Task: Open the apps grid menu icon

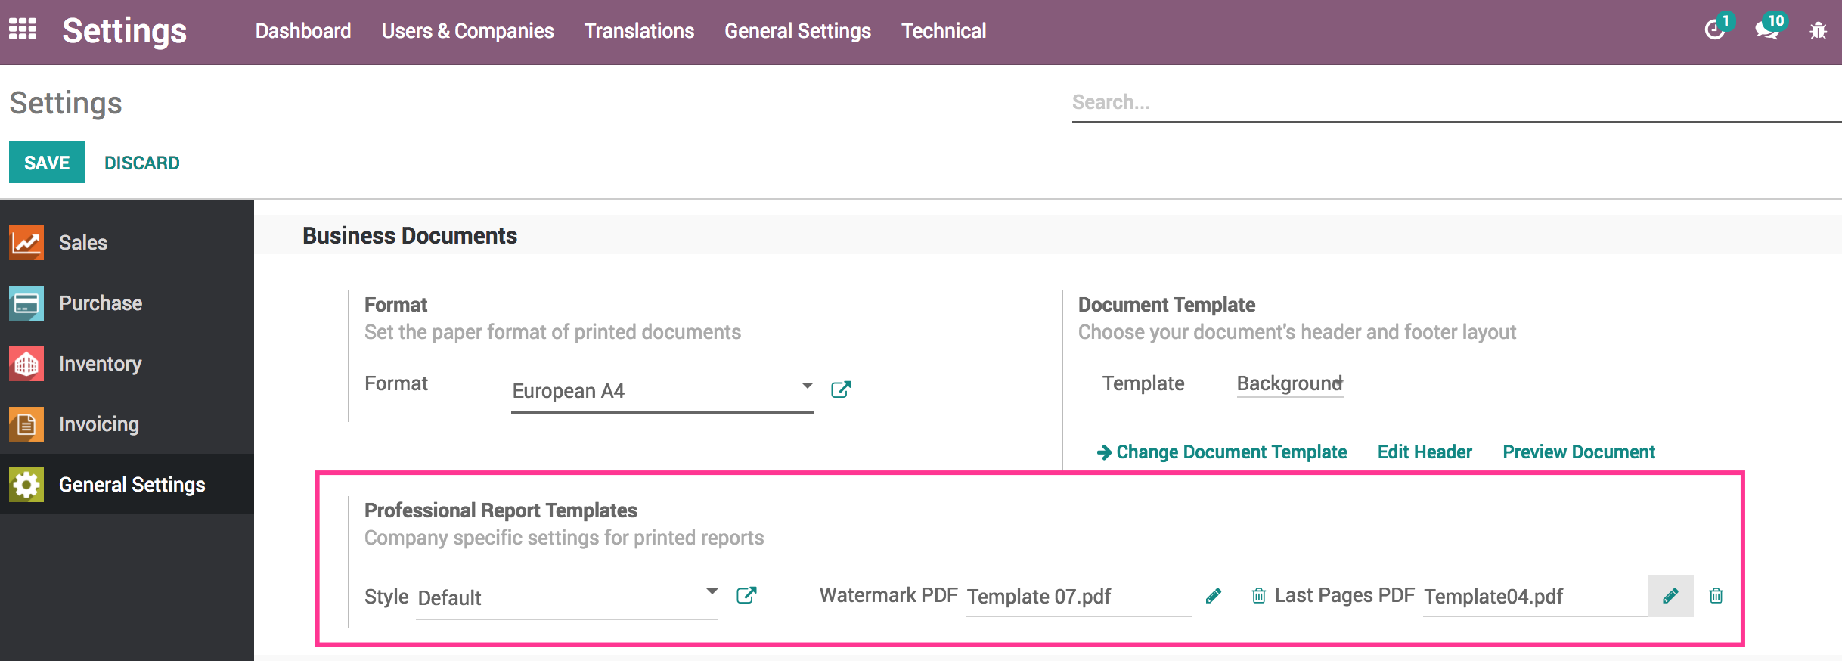Action: [23, 29]
